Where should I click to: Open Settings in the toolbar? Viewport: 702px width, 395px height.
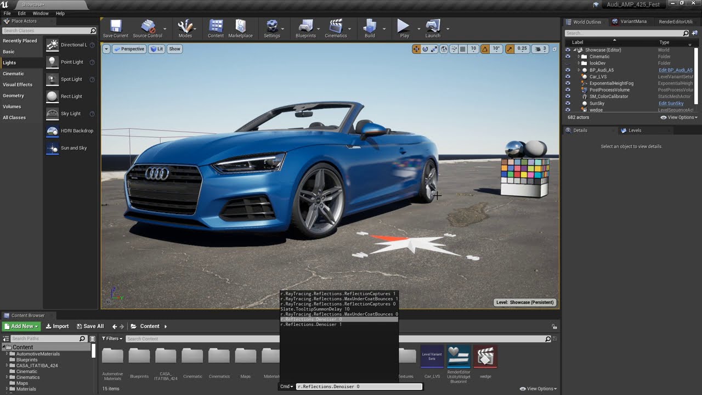271,29
